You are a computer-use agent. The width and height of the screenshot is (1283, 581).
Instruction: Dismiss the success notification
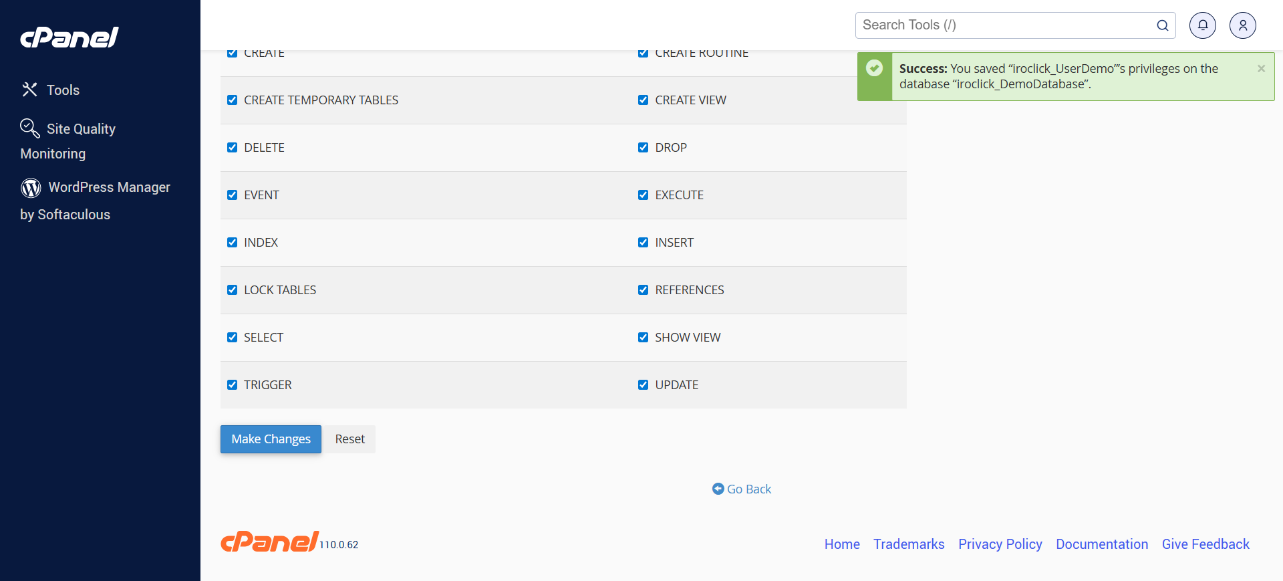(1261, 69)
